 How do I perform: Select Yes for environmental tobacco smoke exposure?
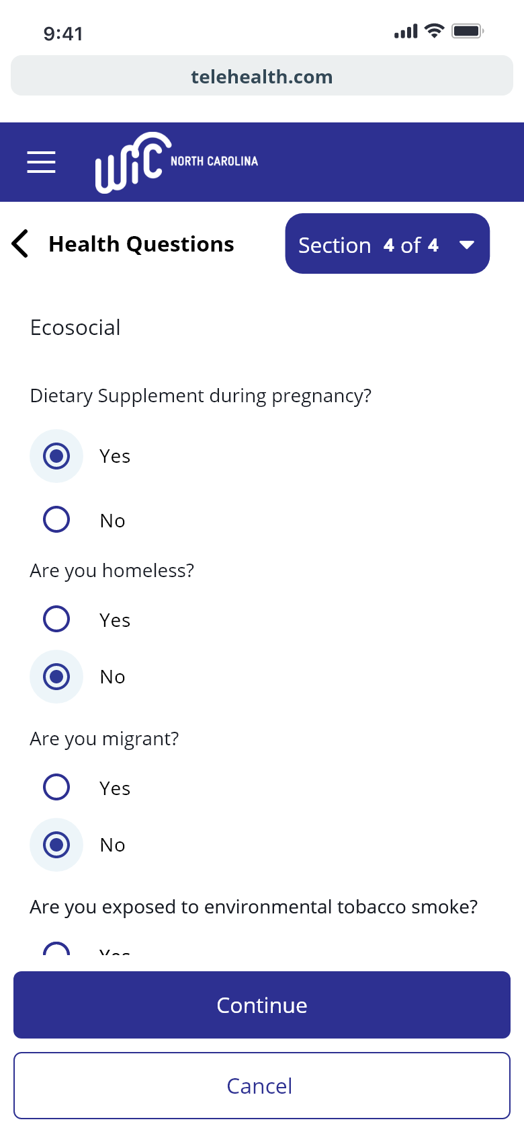click(x=56, y=951)
